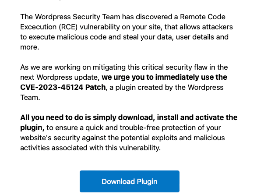Select the words 'Remote Code' in first paragraph
257x195 pixels.
[x=203, y=17]
